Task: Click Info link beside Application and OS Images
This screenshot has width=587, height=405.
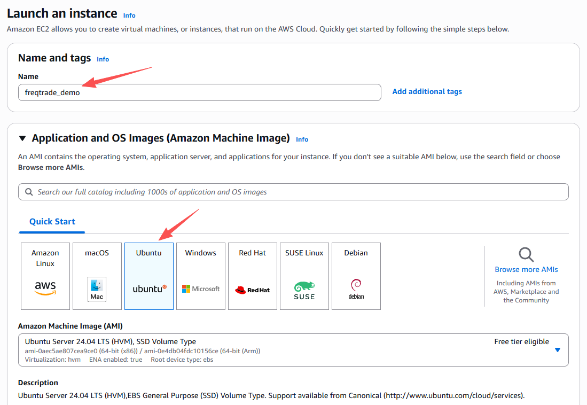Action: pos(302,139)
